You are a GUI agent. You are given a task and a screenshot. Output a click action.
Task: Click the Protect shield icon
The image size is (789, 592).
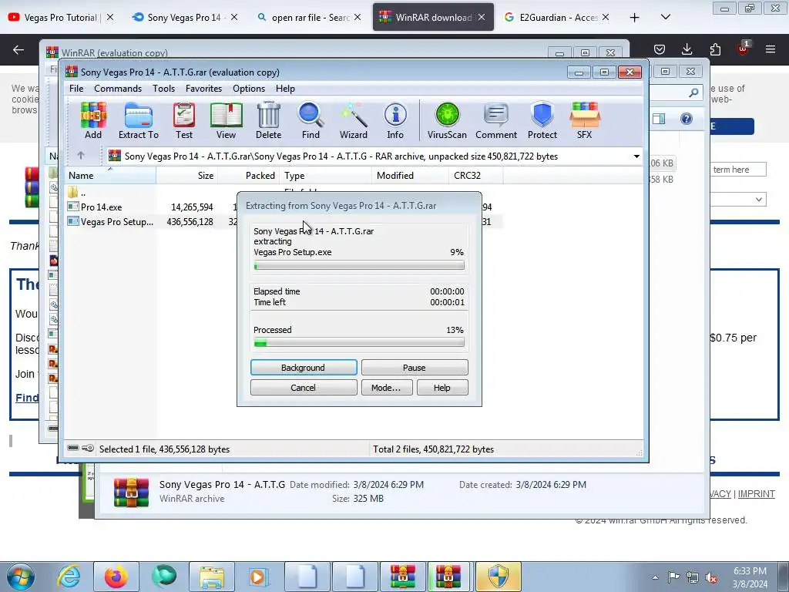(542, 121)
